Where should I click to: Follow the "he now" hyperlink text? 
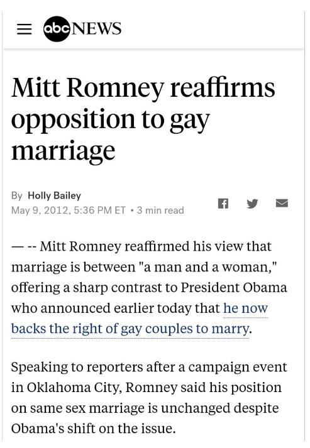point(245,309)
